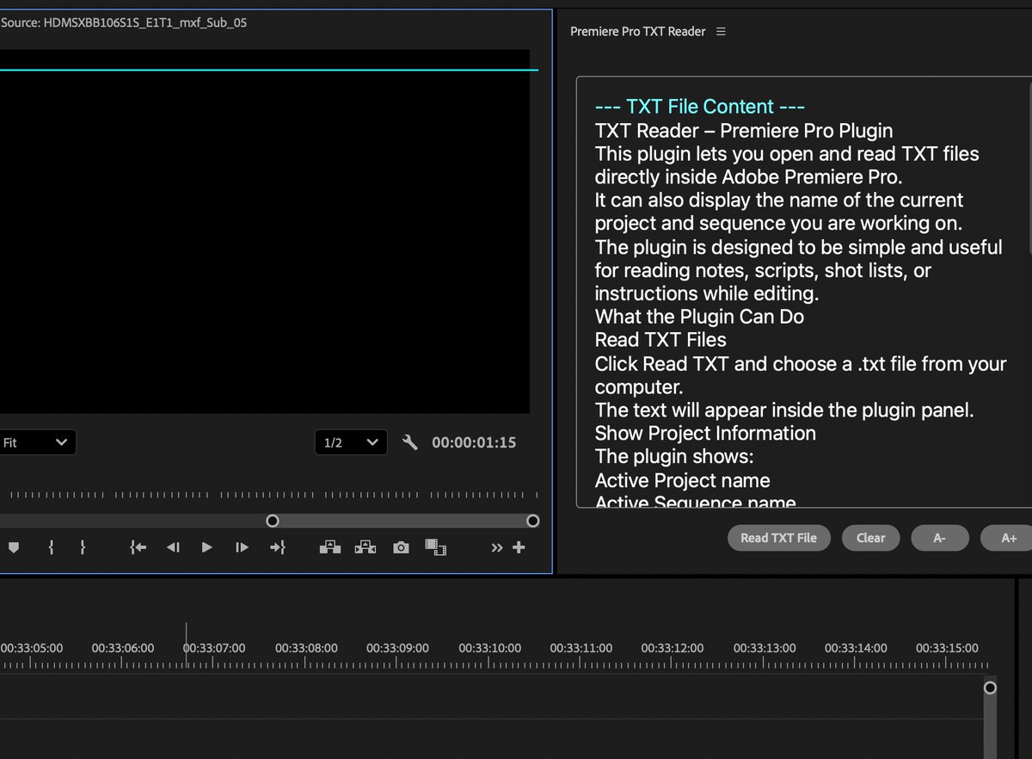Click the Source monitor zoom bar right handle
1032x759 pixels.
(x=532, y=521)
